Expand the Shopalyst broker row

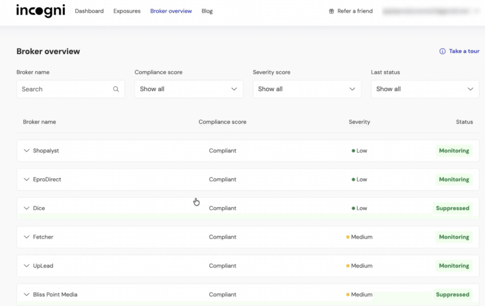point(27,151)
